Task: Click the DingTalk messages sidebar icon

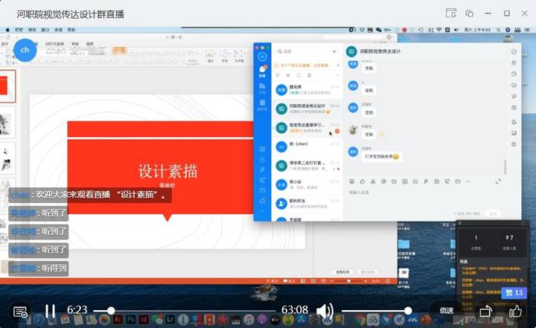Action: point(262,71)
